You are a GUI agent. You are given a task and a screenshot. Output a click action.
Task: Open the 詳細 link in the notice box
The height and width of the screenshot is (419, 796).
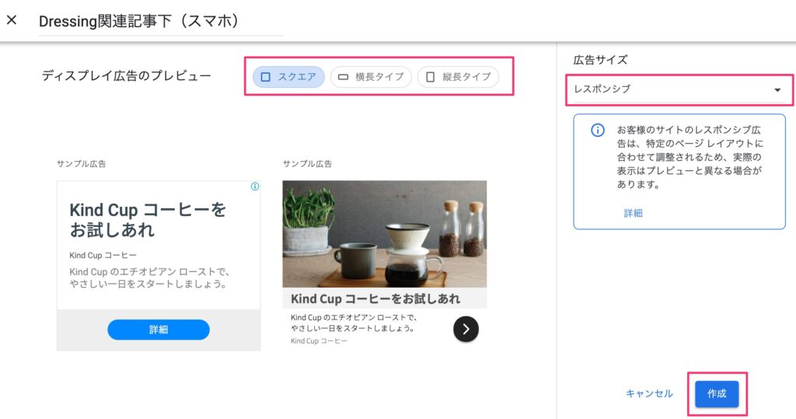coord(633,213)
